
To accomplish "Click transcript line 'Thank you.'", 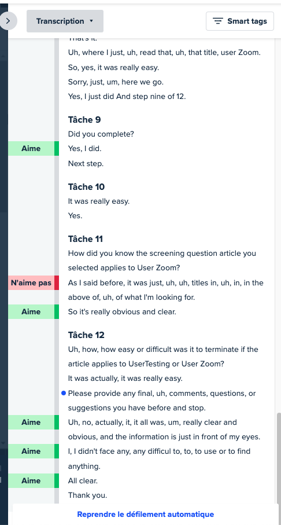I will click(x=88, y=495).
